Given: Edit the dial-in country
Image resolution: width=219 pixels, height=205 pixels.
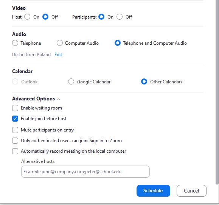Looking at the screenshot, I should coord(58,55).
